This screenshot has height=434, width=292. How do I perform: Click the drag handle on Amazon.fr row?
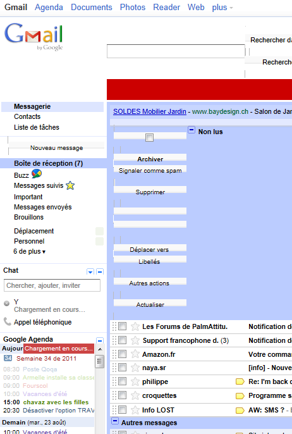coord(114,354)
